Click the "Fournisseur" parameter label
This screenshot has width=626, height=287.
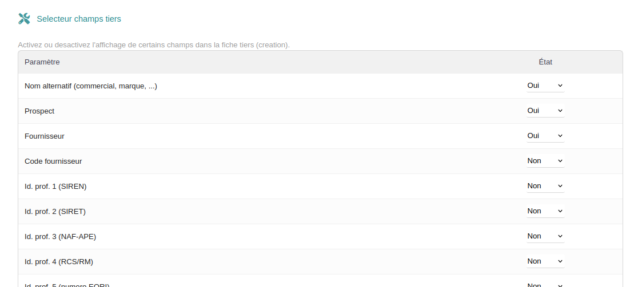[x=45, y=136]
